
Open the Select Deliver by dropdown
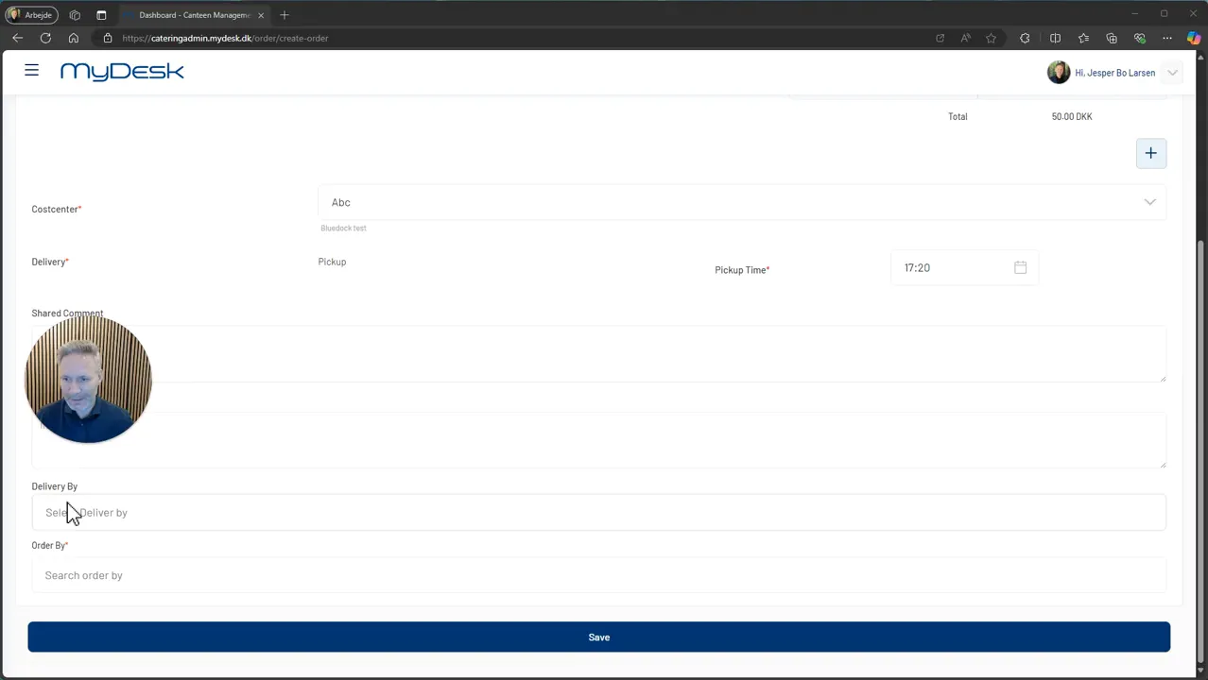click(x=598, y=513)
